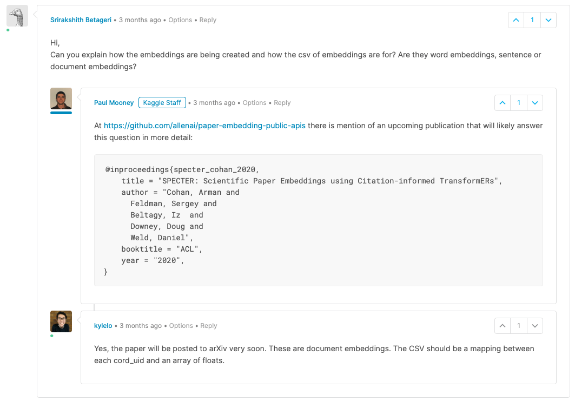
Task: Click the Kaggle Staff badge
Action: (x=162, y=103)
